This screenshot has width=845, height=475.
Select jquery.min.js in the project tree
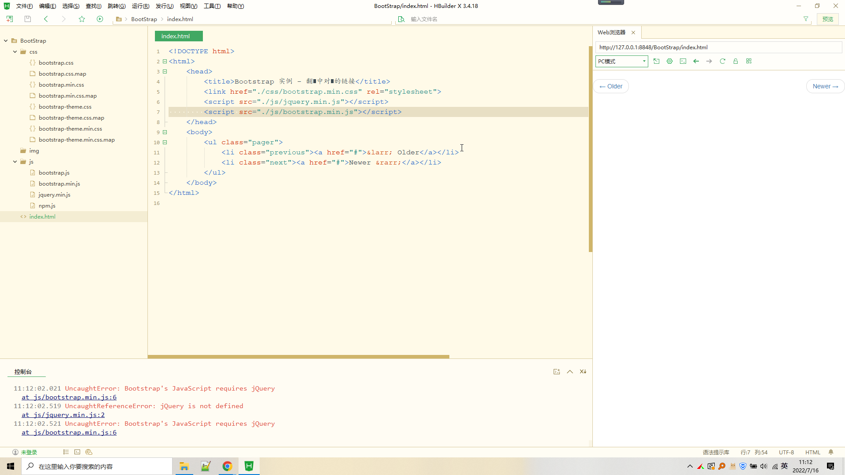(x=54, y=194)
